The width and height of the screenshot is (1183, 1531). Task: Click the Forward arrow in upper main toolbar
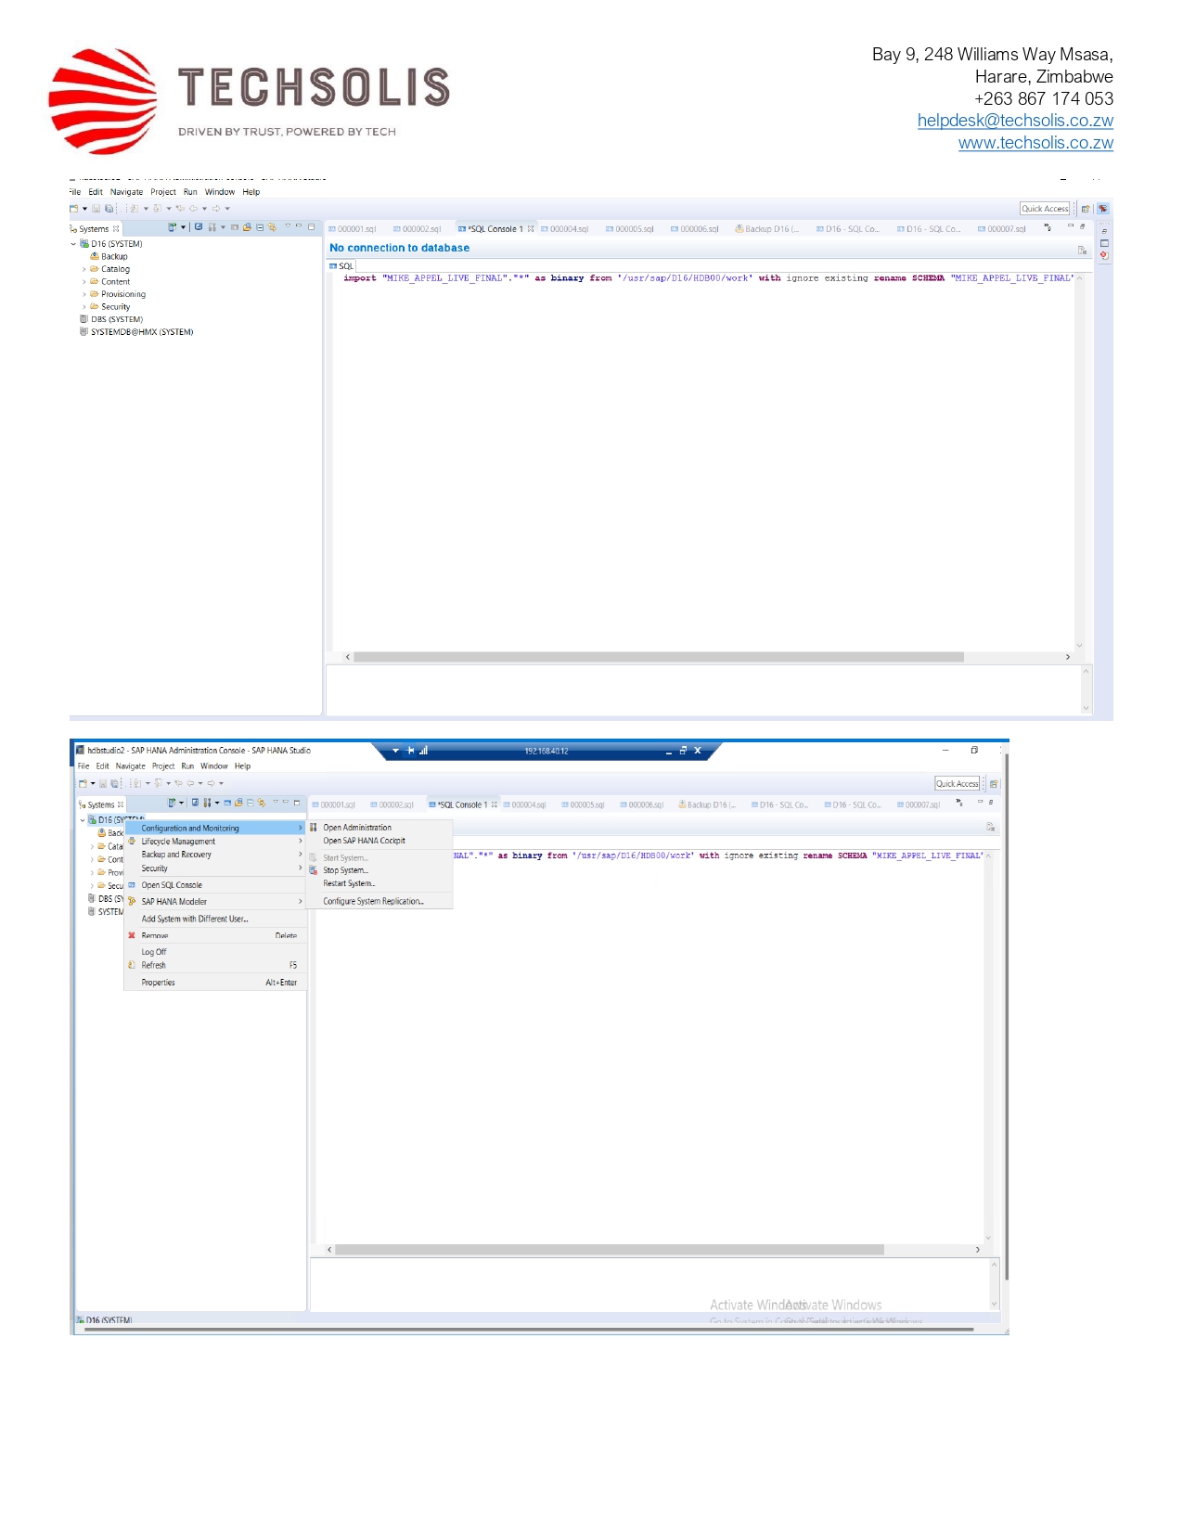pos(216,209)
